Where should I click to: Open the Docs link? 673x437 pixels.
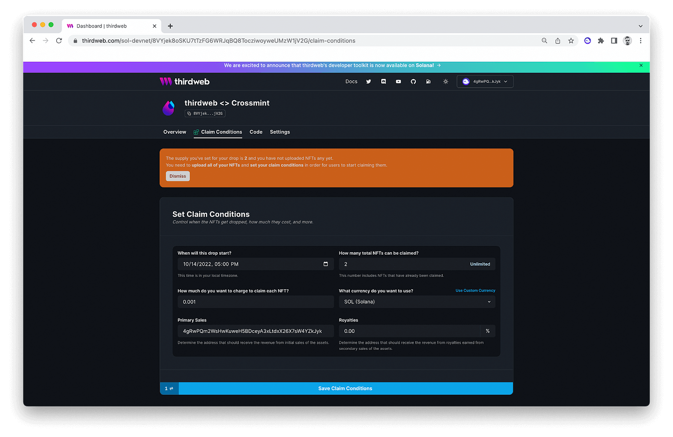coord(351,82)
